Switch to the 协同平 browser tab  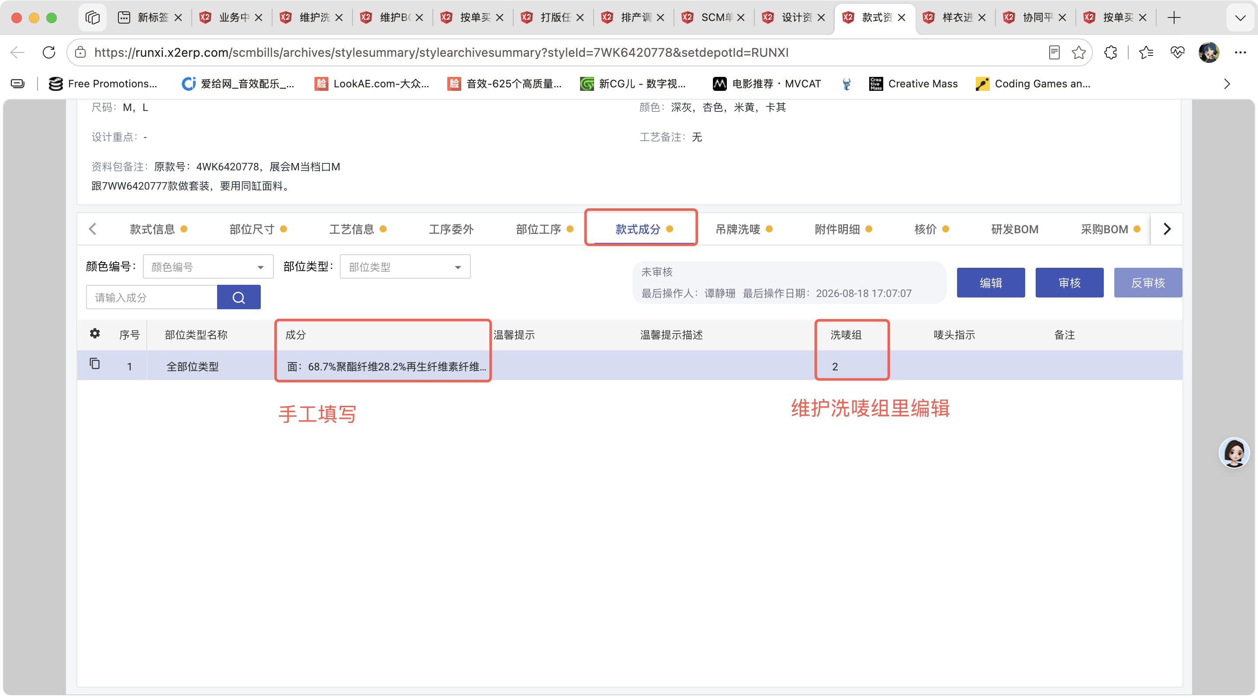coord(1034,17)
